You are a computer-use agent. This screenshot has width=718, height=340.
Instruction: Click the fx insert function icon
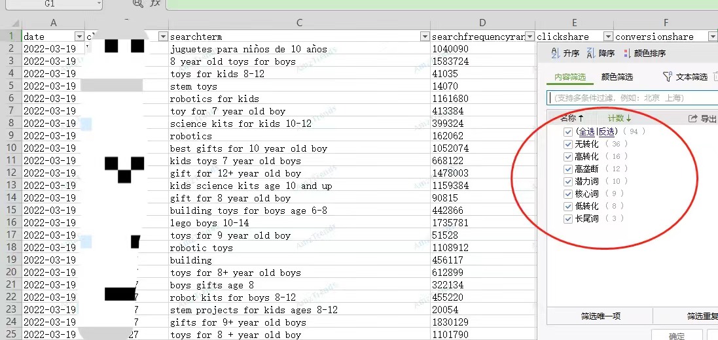155,3
